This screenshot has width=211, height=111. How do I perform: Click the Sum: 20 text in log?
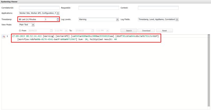pos(83,40)
